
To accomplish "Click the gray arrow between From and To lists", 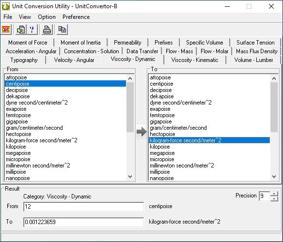I will [x=141, y=132].
